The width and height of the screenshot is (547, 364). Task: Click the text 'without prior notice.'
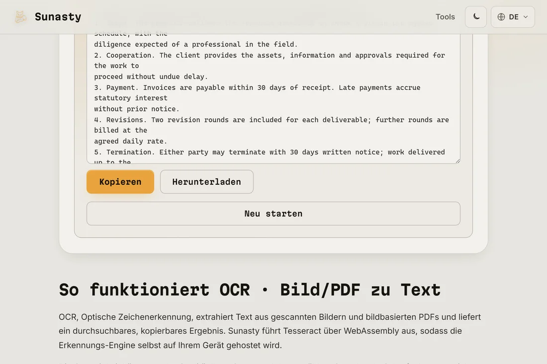pyautogui.click(x=136, y=109)
